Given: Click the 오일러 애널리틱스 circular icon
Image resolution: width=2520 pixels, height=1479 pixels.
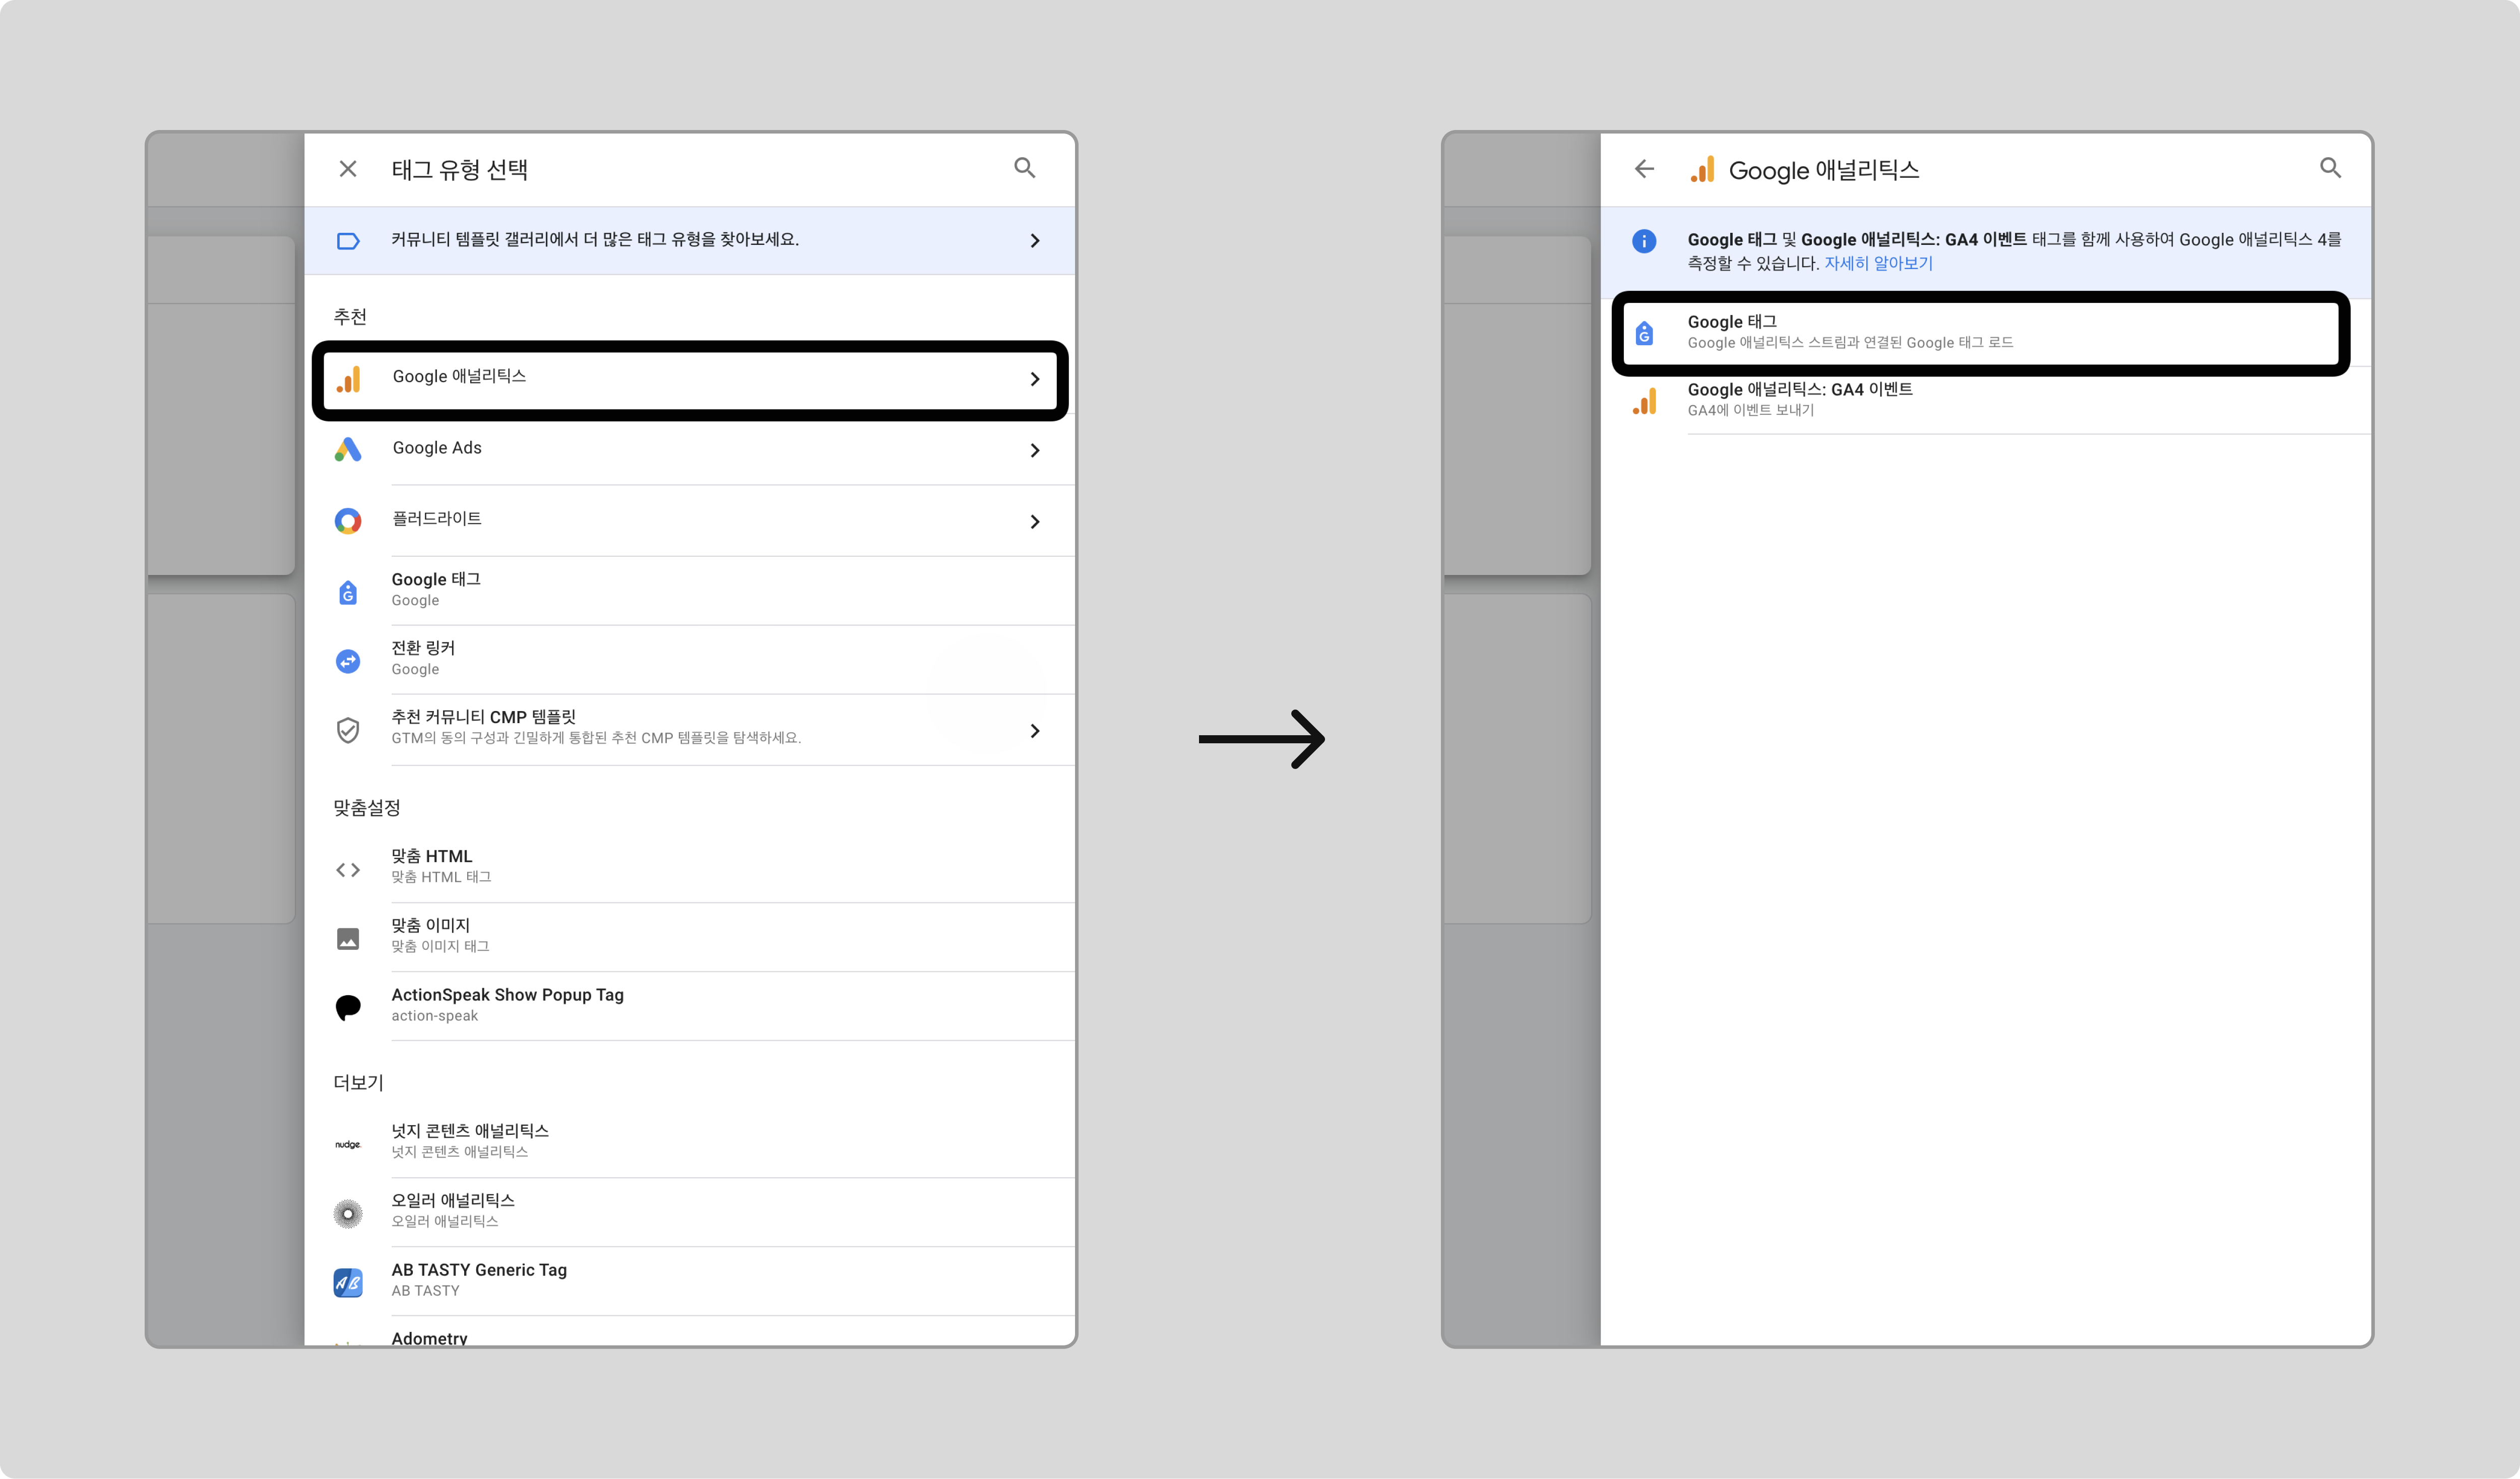Looking at the screenshot, I should [348, 1214].
